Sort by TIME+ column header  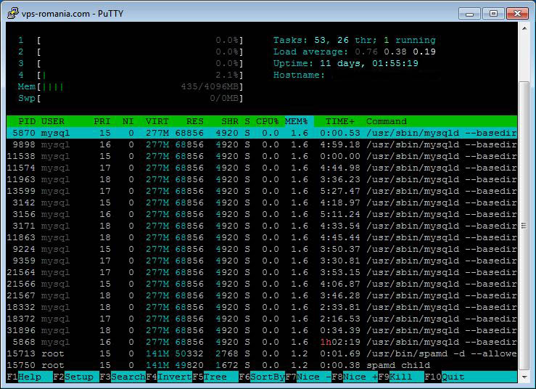point(339,121)
